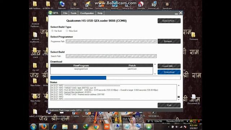The width and height of the screenshot is (231, 130).
Task: Open Internet Download Manager taskbar icon
Action: coord(86,127)
